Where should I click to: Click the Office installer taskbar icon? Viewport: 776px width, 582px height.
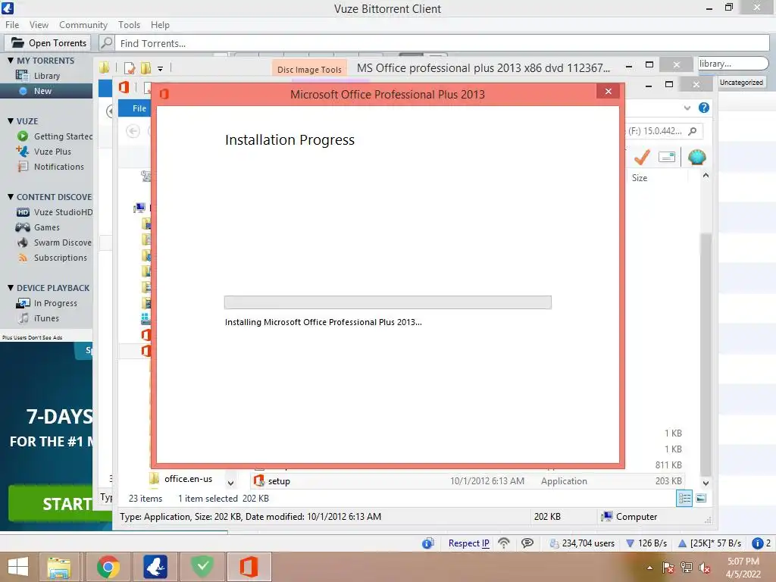click(249, 567)
